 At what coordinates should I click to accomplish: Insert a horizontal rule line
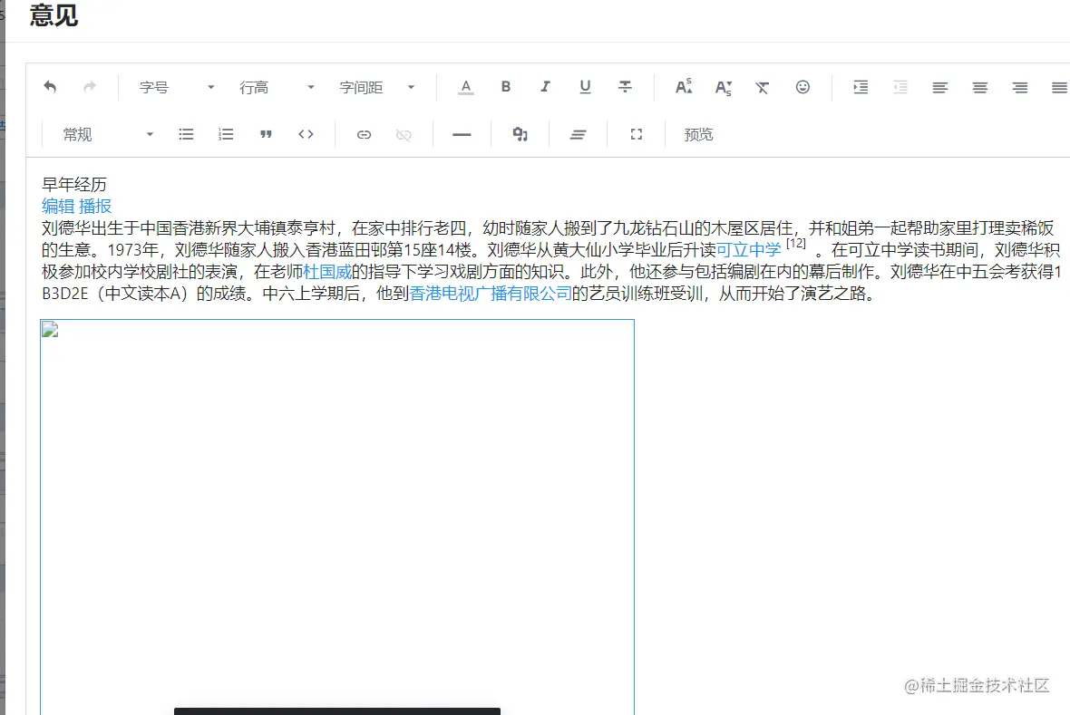click(462, 134)
